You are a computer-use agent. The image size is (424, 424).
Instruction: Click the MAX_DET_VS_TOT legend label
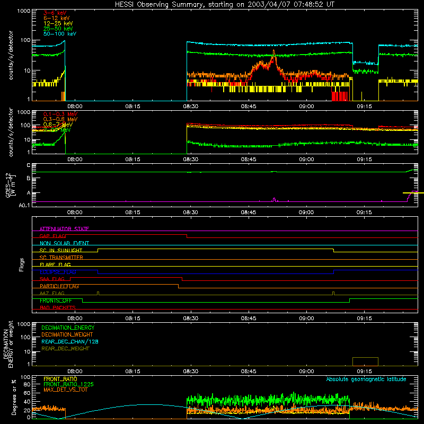[65, 390]
